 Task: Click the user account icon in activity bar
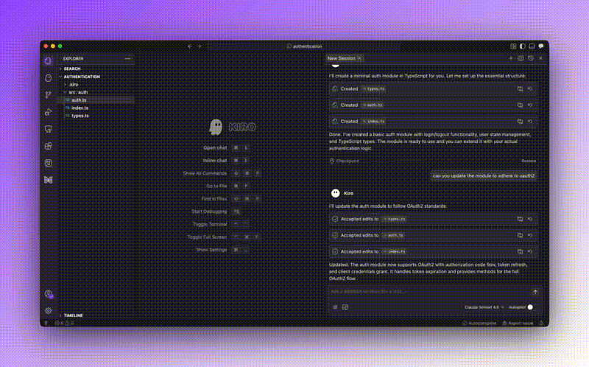49,294
